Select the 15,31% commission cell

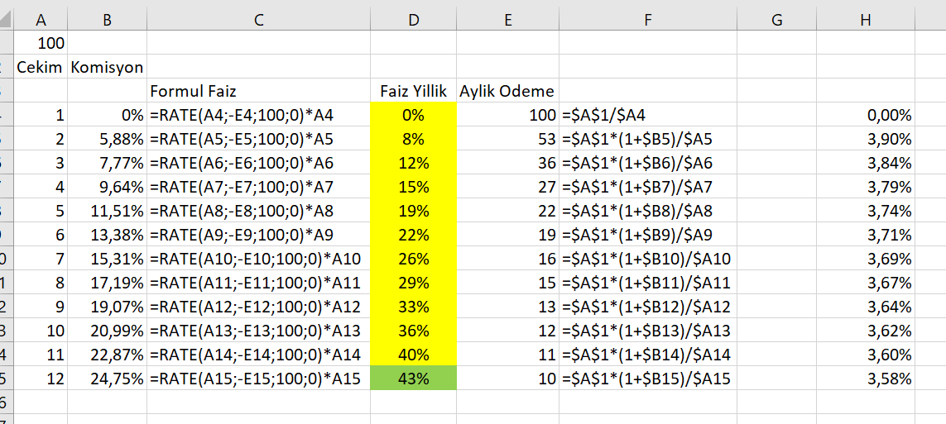pos(108,259)
